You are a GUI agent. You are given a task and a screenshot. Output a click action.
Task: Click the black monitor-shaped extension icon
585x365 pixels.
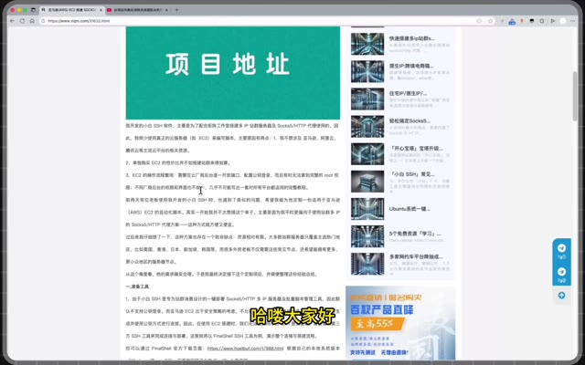pyautogui.click(x=532, y=21)
